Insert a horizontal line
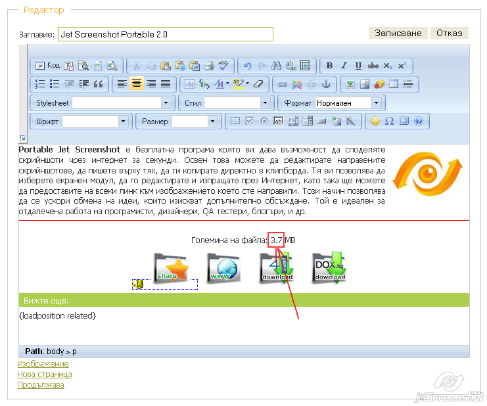487x406 pixels. pos(407,84)
